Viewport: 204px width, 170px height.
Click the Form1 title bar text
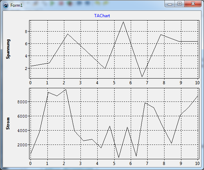pyautogui.click(x=17, y=5)
